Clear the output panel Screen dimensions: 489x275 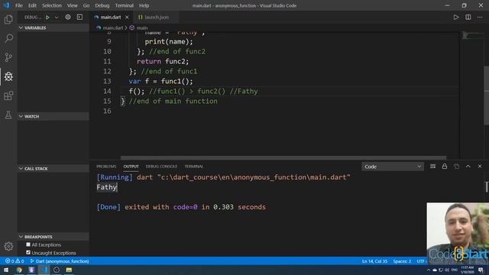pyautogui.click(x=433, y=167)
